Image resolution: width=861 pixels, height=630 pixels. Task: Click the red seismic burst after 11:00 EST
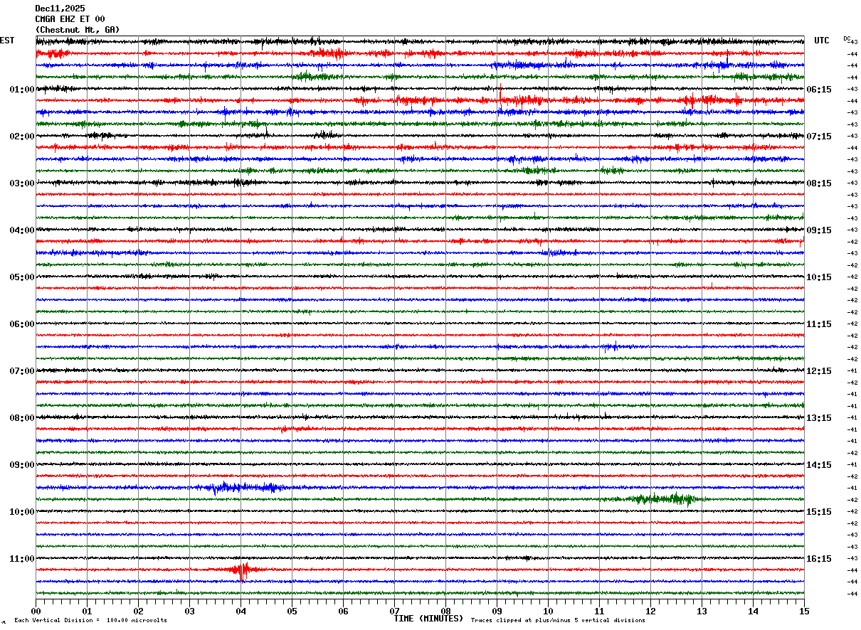pyautogui.click(x=242, y=570)
